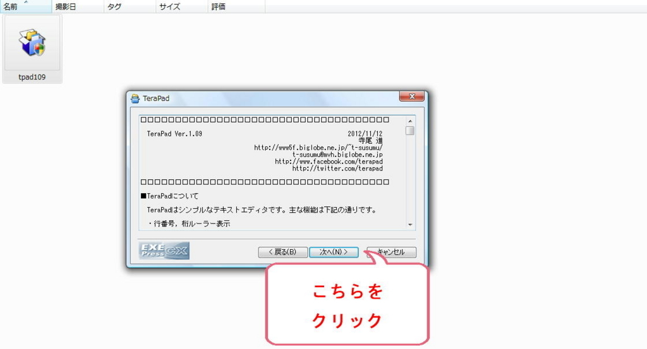Go back with the 戻る(B) button

click(x=282, y=252)
